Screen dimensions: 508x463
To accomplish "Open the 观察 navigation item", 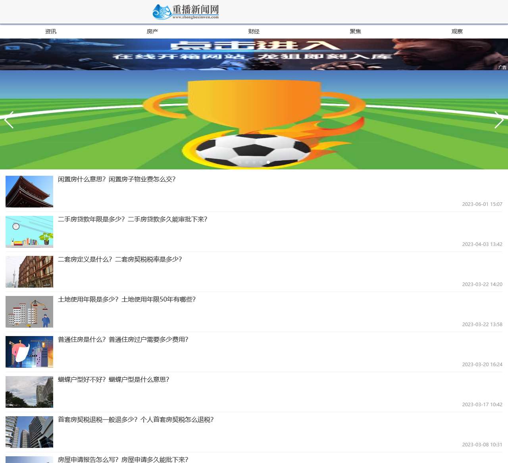I will pyautogui.click(x=457, y=31).
